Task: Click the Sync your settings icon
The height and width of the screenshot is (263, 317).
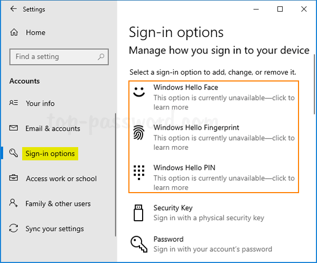Action: click(14, 229)
